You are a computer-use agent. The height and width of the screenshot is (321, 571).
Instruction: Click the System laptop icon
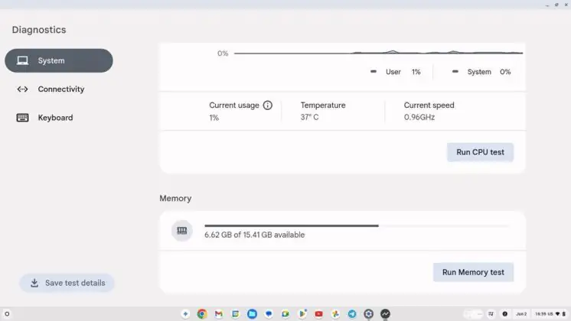point(22,60)
